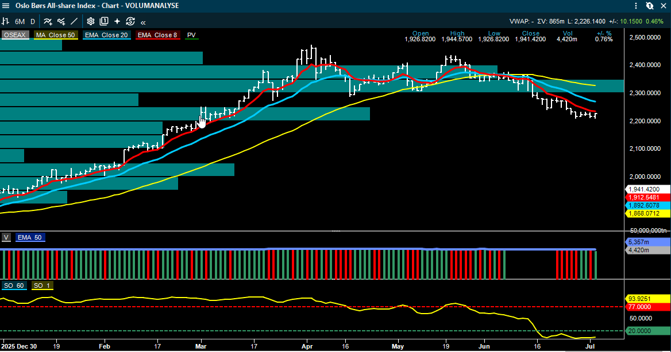Open the hamburger menu in title bar
671x352 pixels.
coord(6,6)
